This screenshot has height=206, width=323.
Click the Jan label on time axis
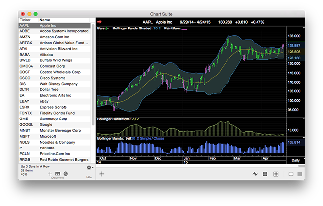coord(186,158)
